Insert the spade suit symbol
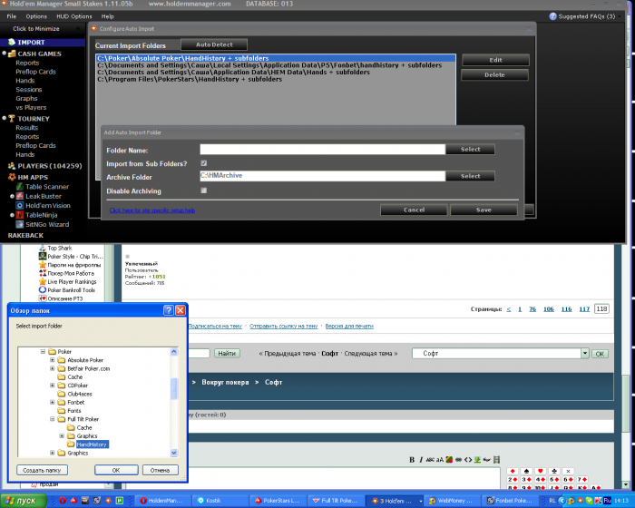 point(526,471)
